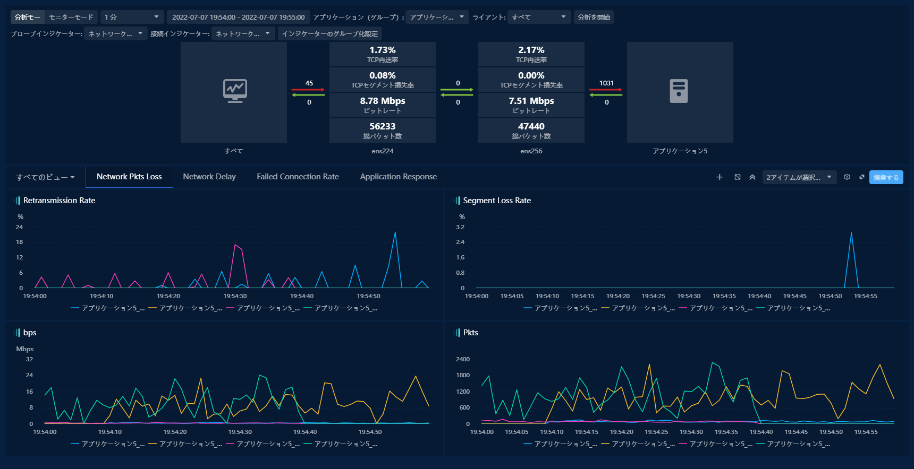Click the diagonal contrast icon beside the edit button
This screenshot has height=469, width=914.
click(x=862, y=177)
